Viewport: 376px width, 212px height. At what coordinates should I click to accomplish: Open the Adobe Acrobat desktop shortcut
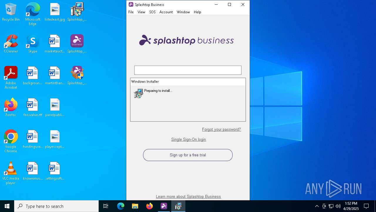(11, 78)
